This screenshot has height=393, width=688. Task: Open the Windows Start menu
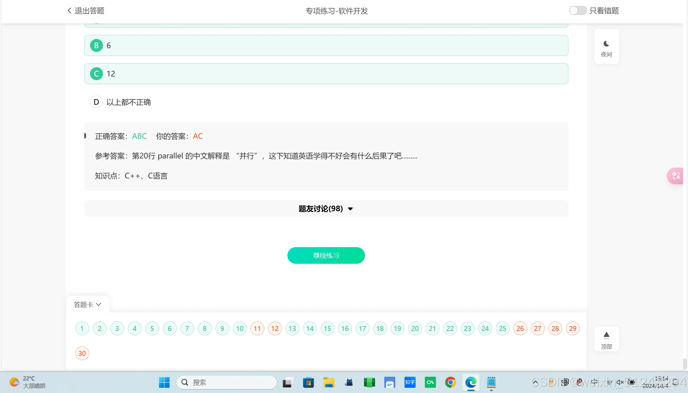pos(164,382)
